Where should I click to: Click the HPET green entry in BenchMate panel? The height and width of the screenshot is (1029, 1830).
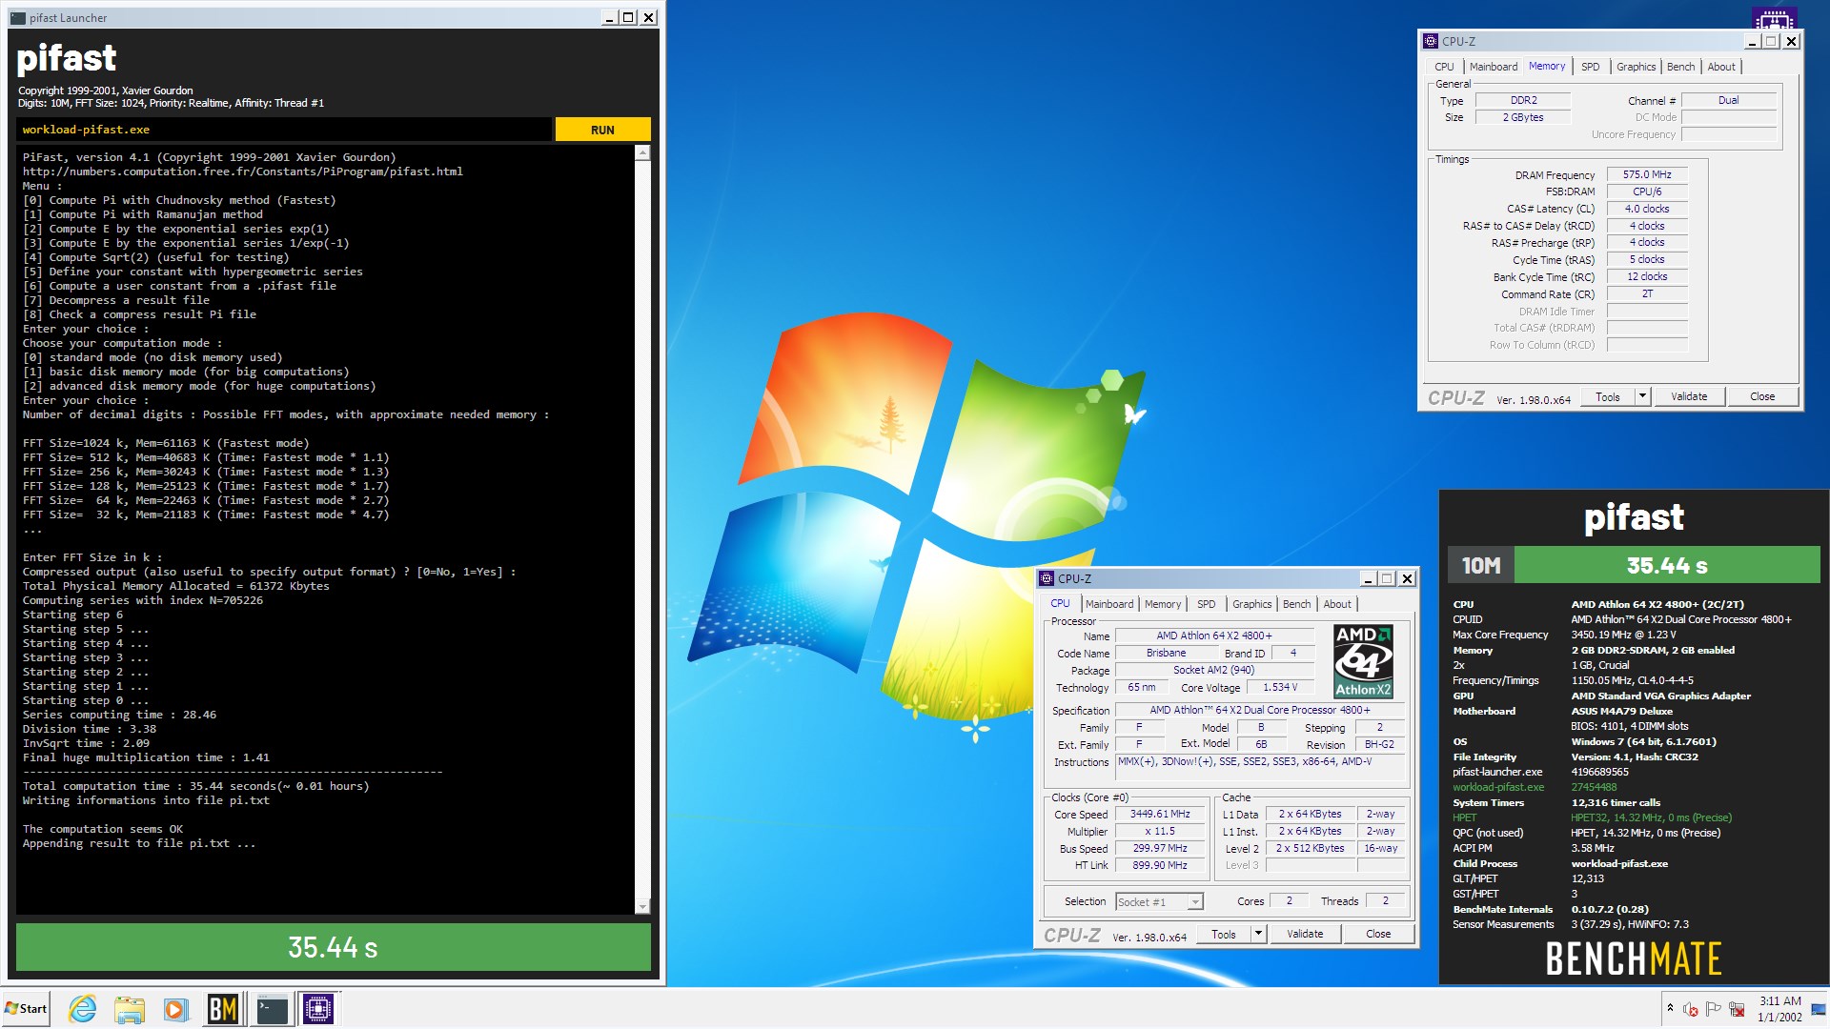click(x=1464, y=817)
